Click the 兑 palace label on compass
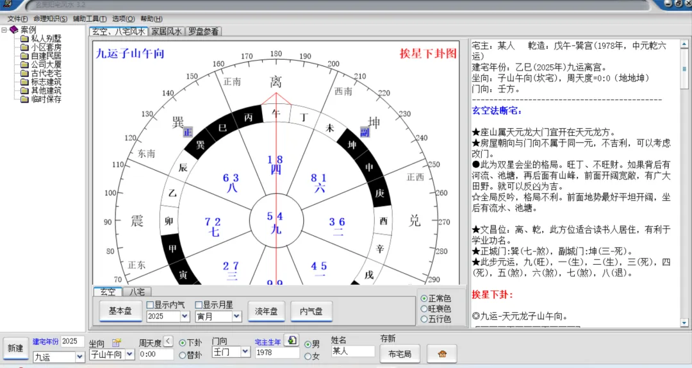Image resolution: width=692 pixels, height=368 pixels. [415, 221]
